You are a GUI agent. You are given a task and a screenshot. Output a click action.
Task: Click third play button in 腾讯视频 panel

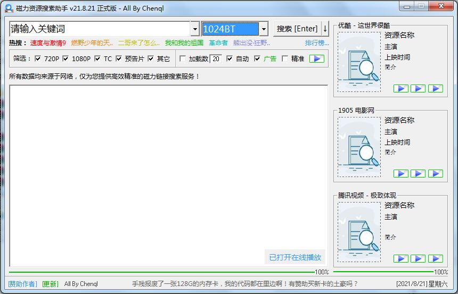[x=436, y=258]
